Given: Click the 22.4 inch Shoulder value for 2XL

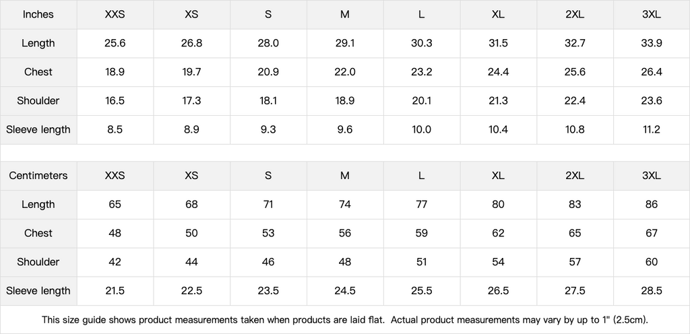Looking at the screenshot, I should pos(575,101).
